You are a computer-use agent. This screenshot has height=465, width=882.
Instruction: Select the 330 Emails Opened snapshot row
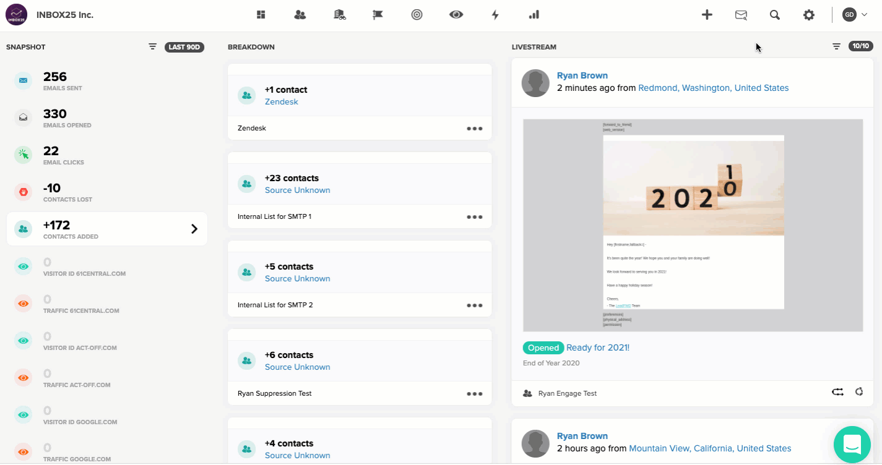[x=107, y=117]
